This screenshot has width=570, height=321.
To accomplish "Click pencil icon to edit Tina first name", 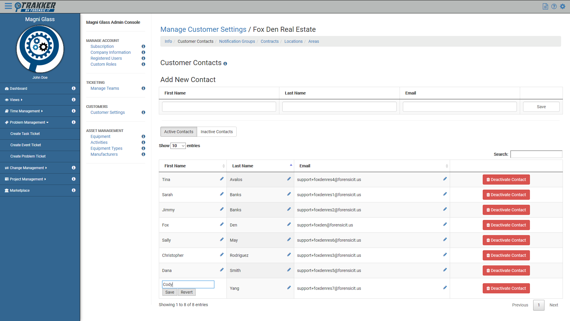I will 222,179.
